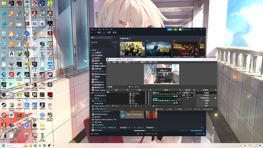263x148 pixels.
Task: Remove selected scene with minus icon
Action: [110, 106]
